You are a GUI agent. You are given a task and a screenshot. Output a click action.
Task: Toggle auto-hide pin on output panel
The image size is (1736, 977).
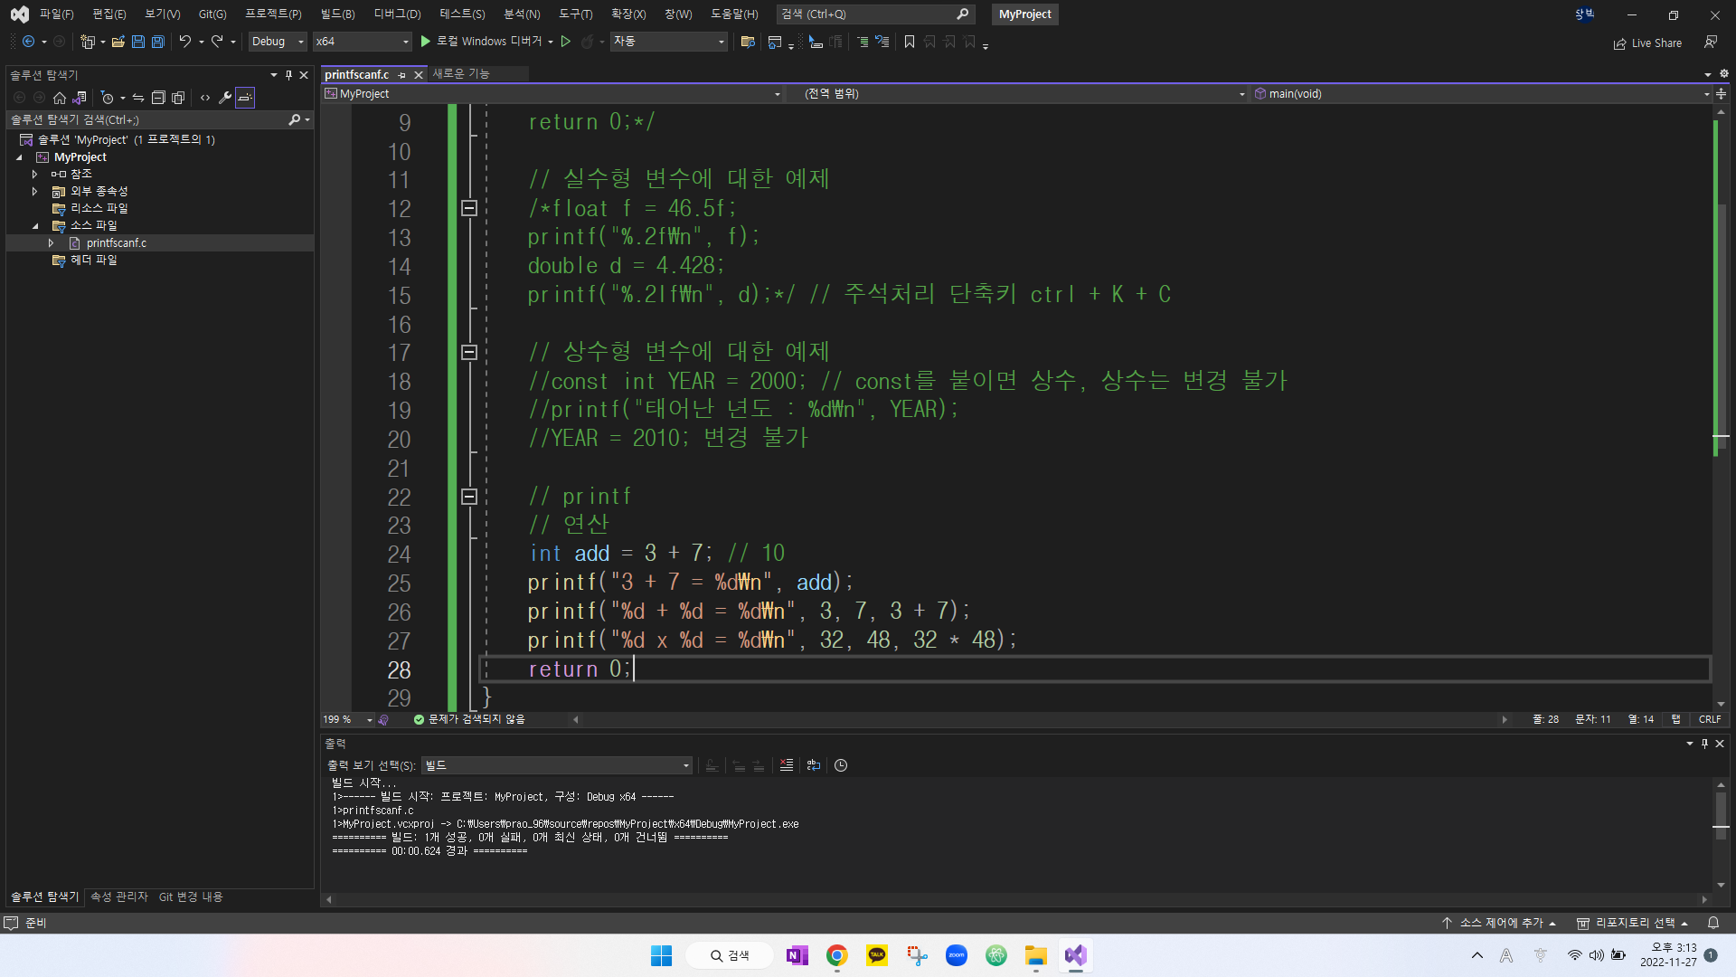1705,744
